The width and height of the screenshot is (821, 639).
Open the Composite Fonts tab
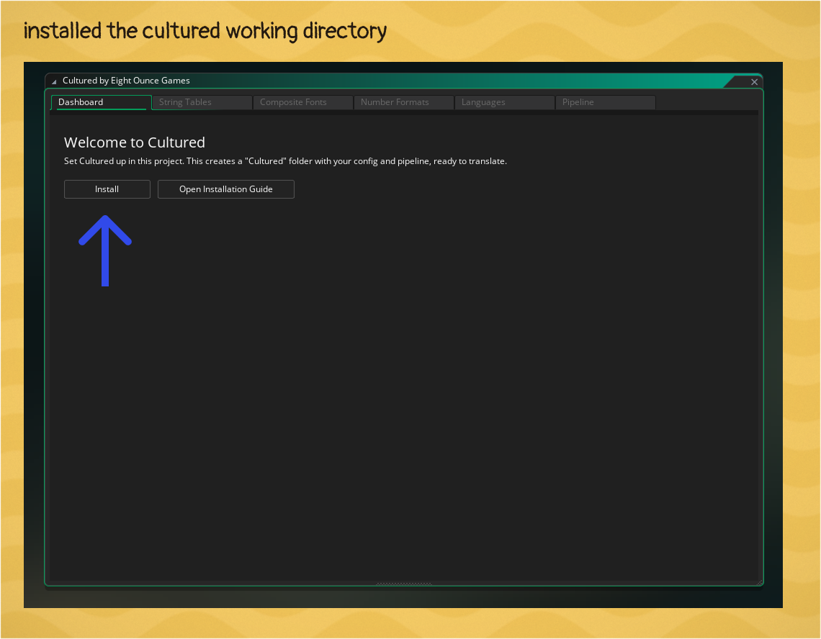tap(303, 102)
